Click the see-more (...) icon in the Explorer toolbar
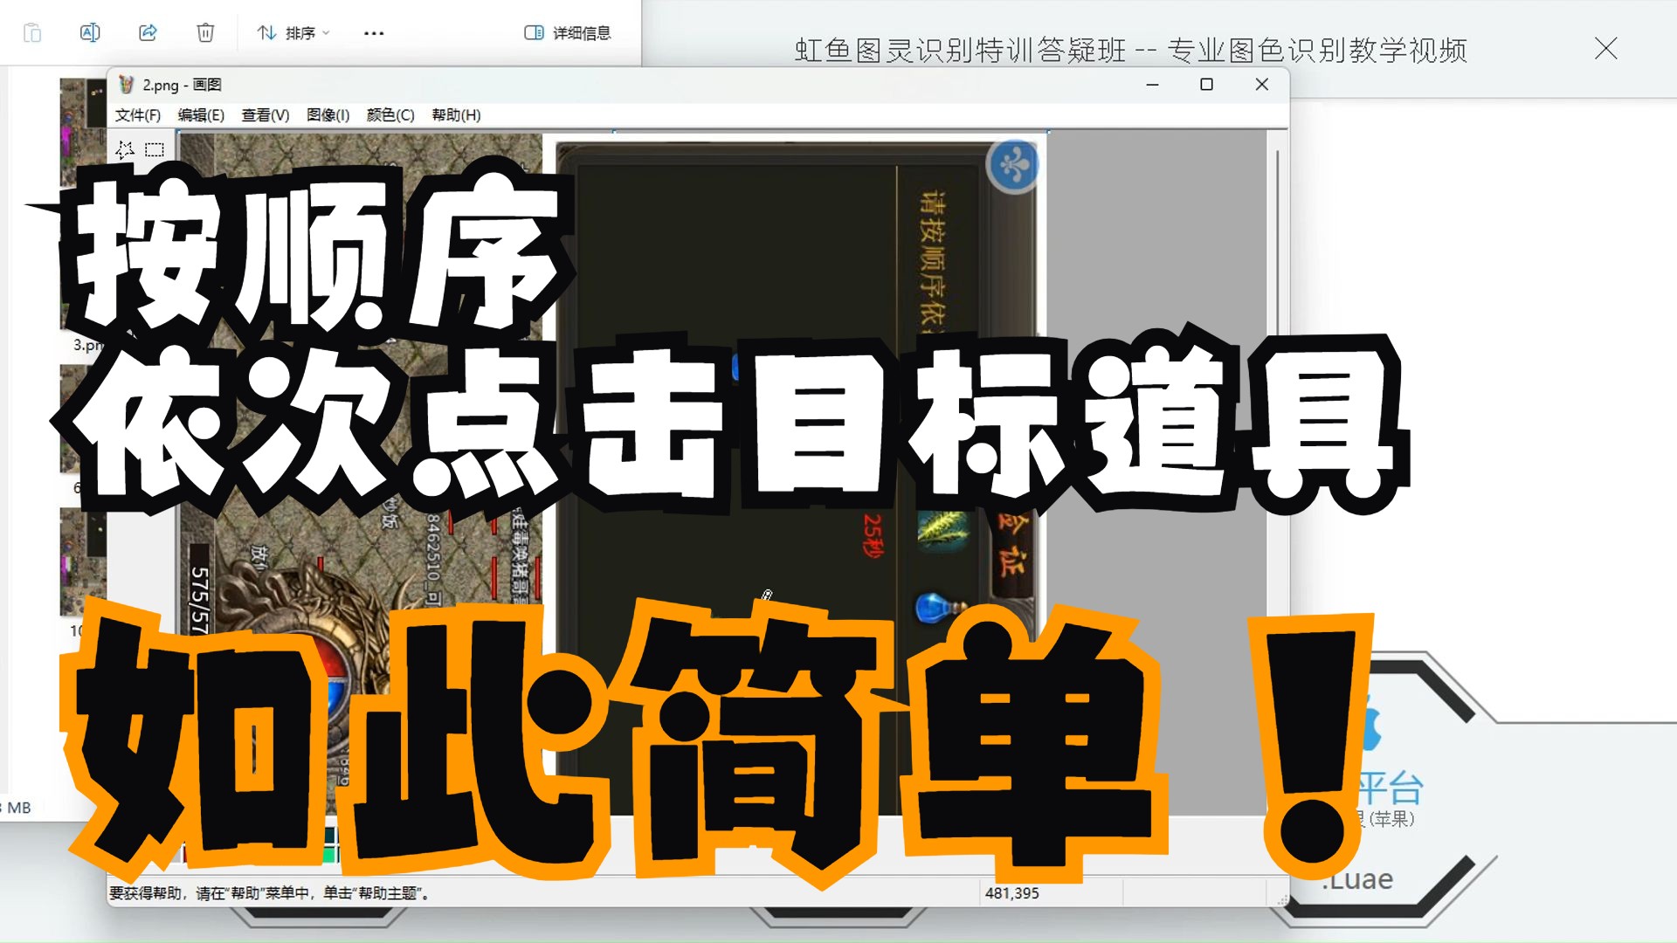Image resolution: width=1677 pixels, height=943 pixels. pyautogui.click(x=374, y=32)
